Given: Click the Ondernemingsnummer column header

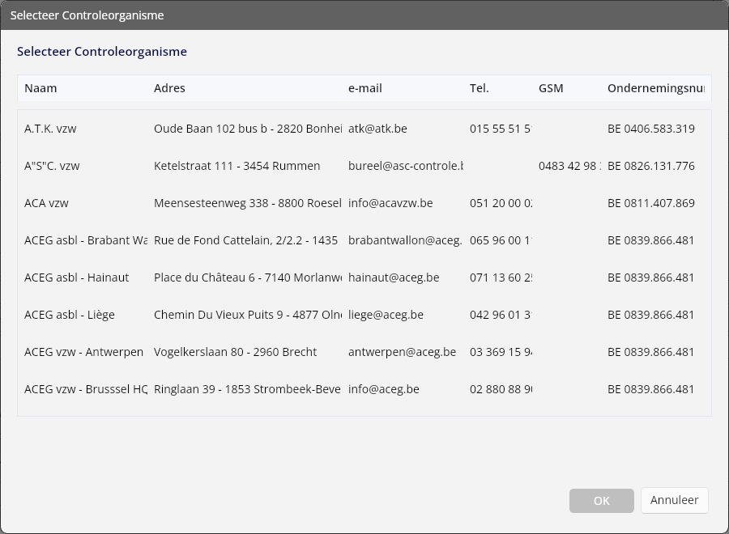Looking at the screenshot, I should (655, 88).
